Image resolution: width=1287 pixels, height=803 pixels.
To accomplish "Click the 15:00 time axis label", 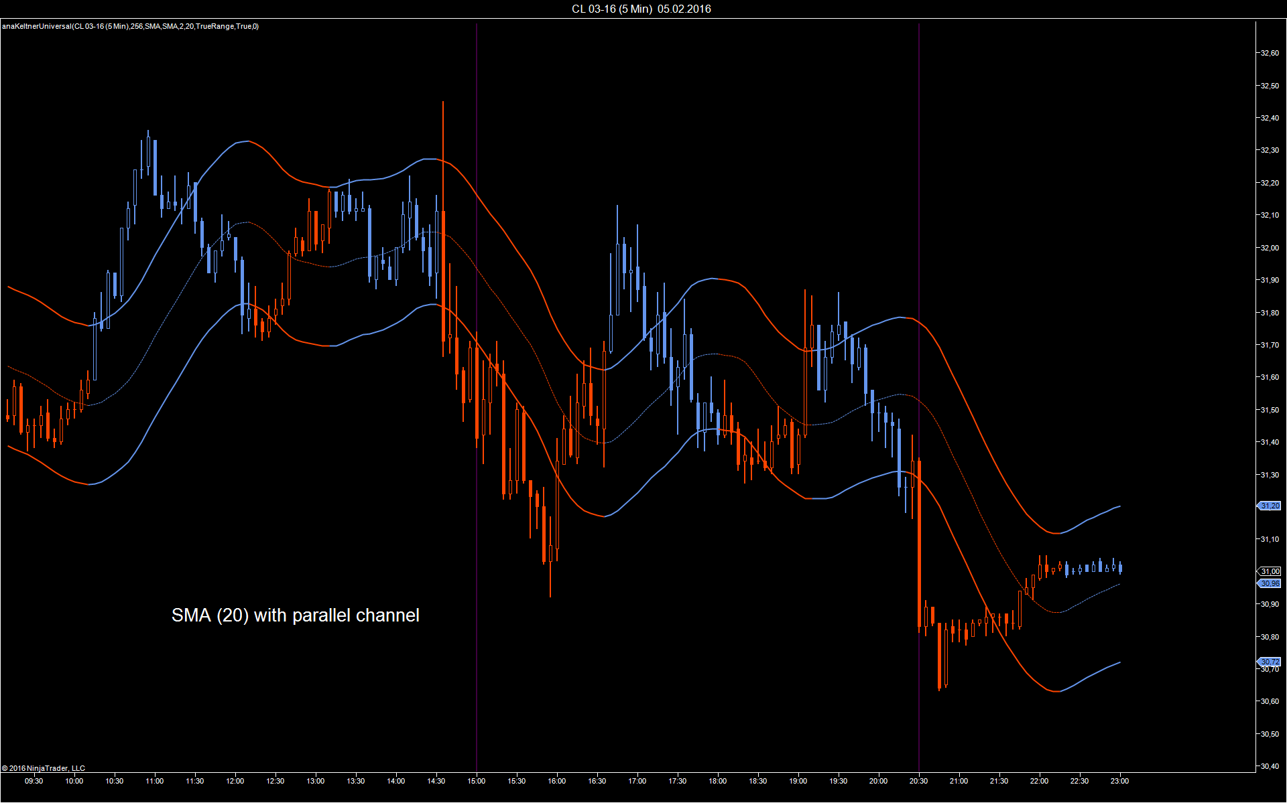I will point(477,781).
